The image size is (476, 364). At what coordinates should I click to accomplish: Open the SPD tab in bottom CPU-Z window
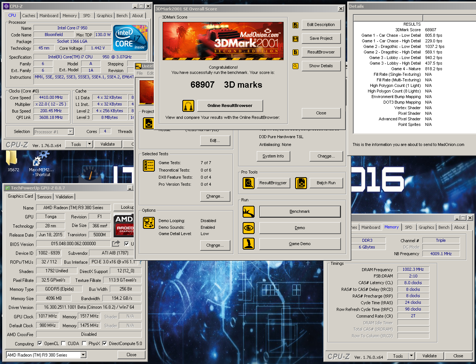click(409, 227)
